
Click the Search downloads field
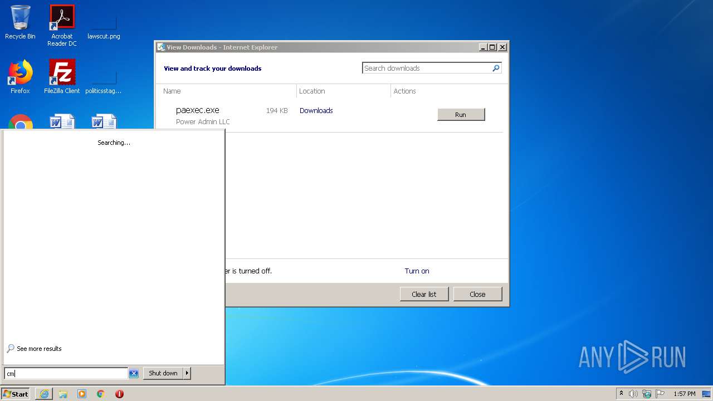[427, 68]
